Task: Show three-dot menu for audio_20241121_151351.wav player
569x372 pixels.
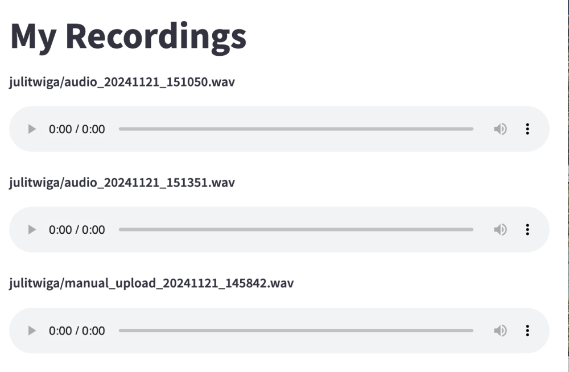Action: pos(527,230)
